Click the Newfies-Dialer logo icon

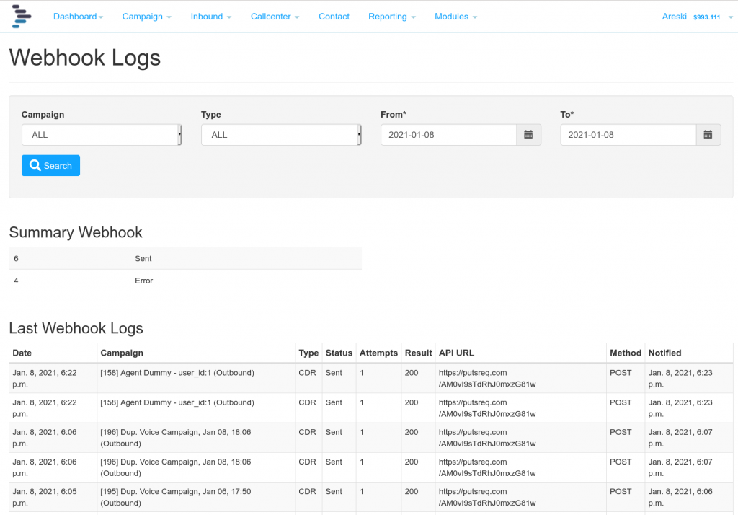click(21, 16)
